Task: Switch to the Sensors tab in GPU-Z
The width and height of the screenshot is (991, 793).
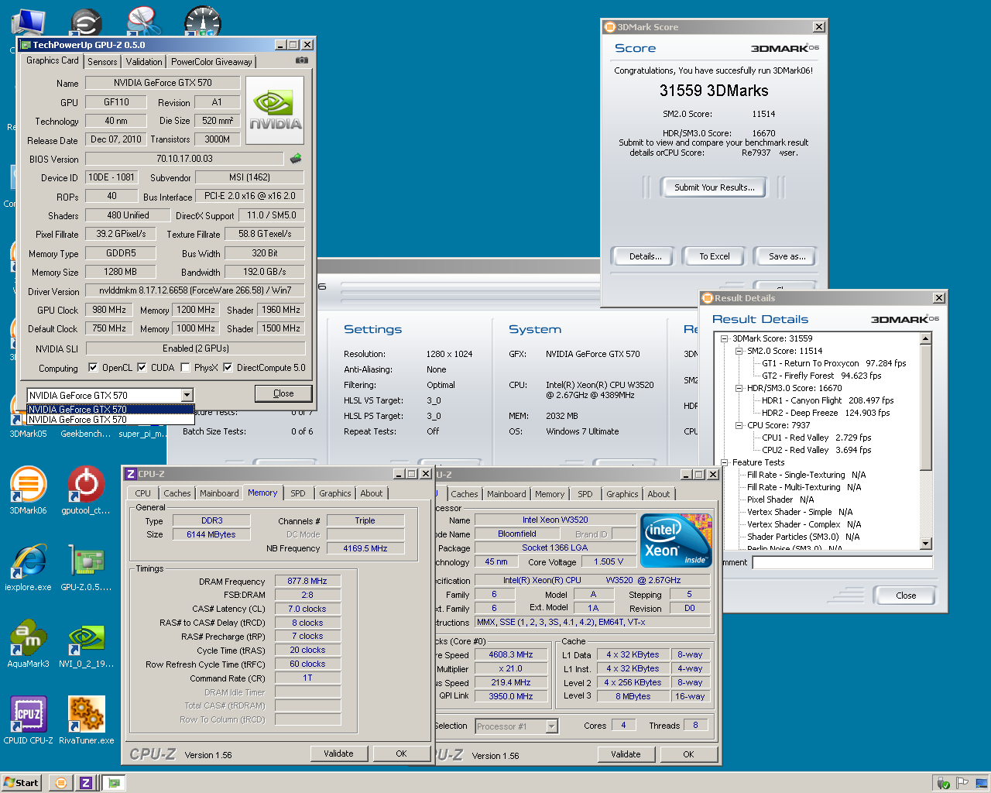Action: [102, 62]
